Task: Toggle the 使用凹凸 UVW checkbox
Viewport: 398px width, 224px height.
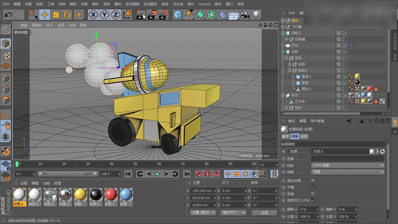Action: pos(313,200)
